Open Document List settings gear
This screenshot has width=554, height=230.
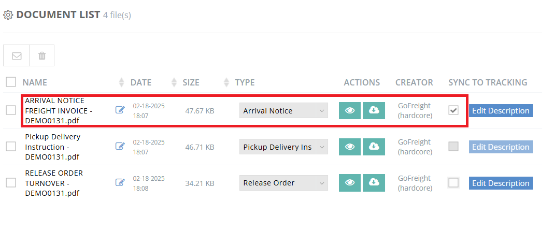pyautogui.click(x=8, y=15)
